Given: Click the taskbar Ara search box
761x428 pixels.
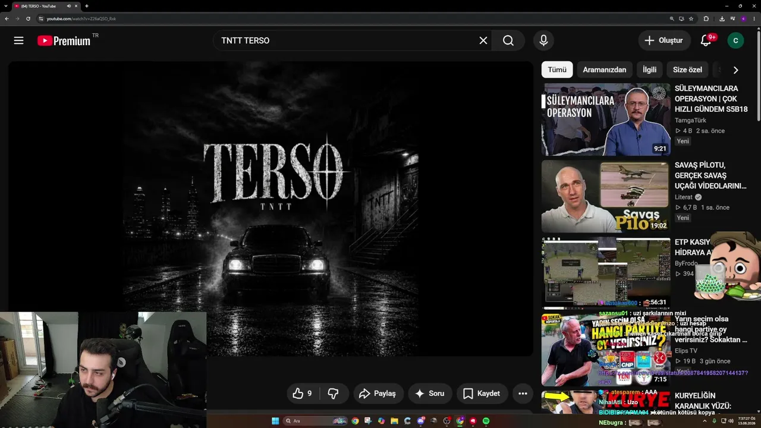Looking at the screenshot, I should [316, 421].
